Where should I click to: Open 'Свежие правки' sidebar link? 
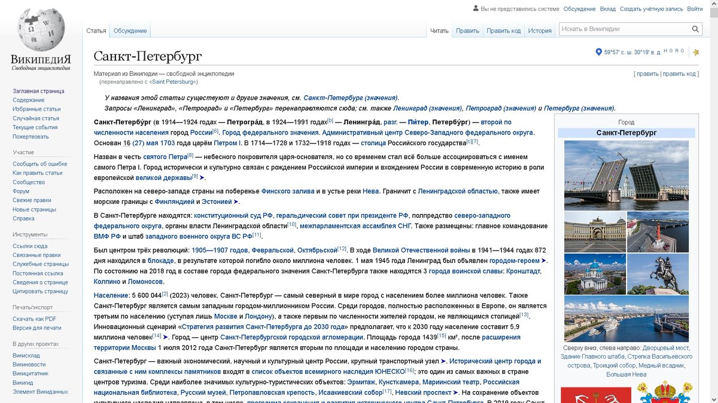click(x=32, y=200)
